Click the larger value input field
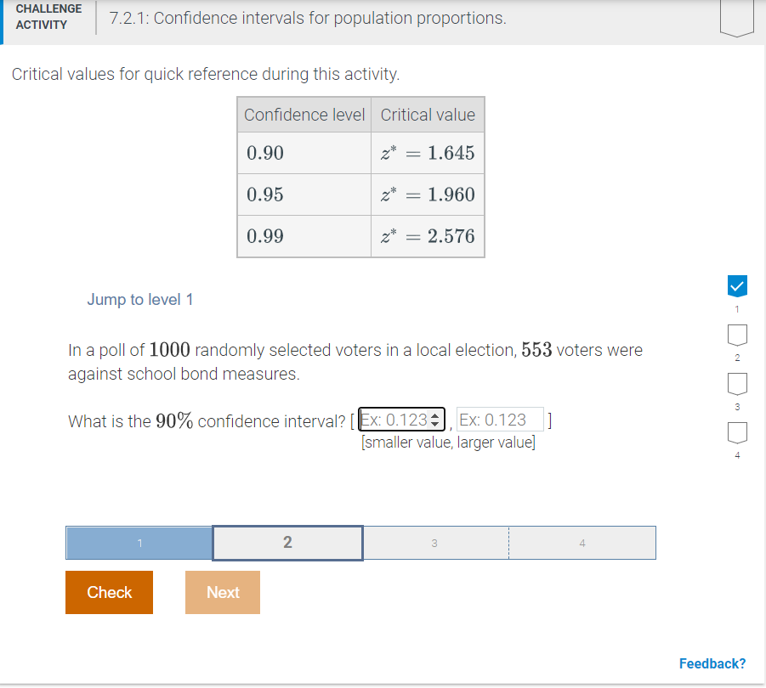The image size is (766, 688). coord(499,419)
